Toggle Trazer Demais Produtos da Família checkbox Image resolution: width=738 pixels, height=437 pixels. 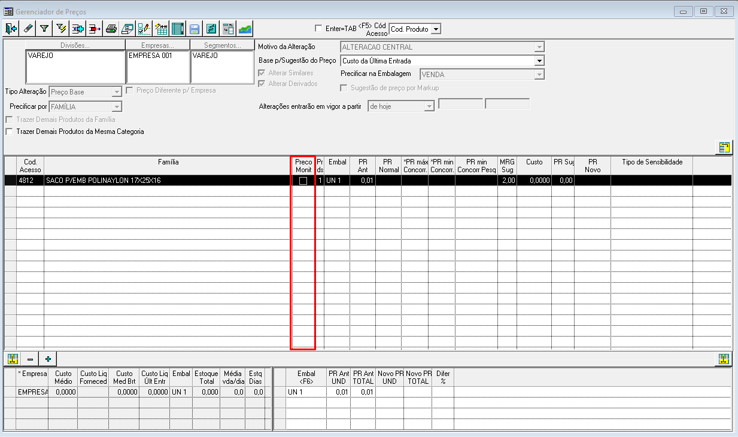pyautogui.click(x=9, y=120)
